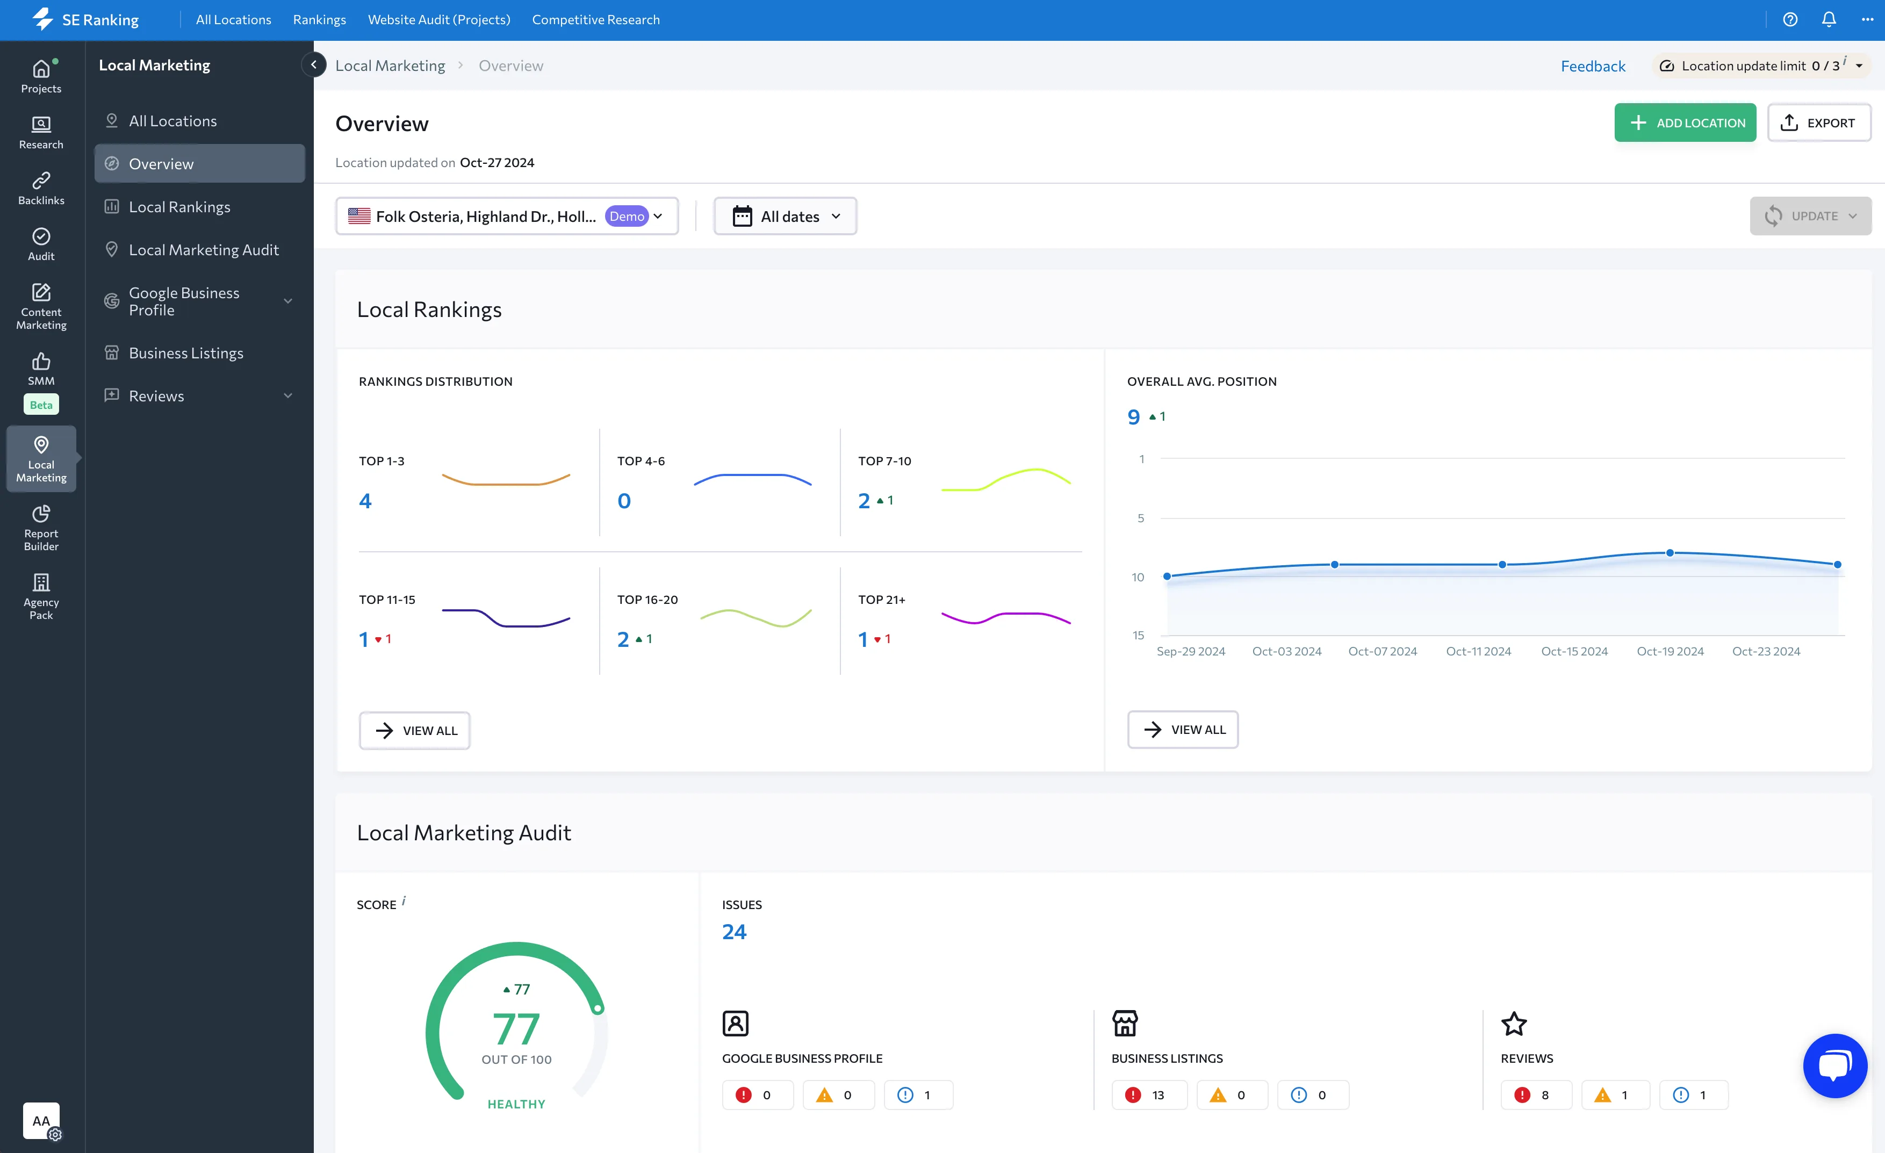Click VIEW ALL under Overall Avg. Position
1885x1153 pixels.
[1183, 730]
